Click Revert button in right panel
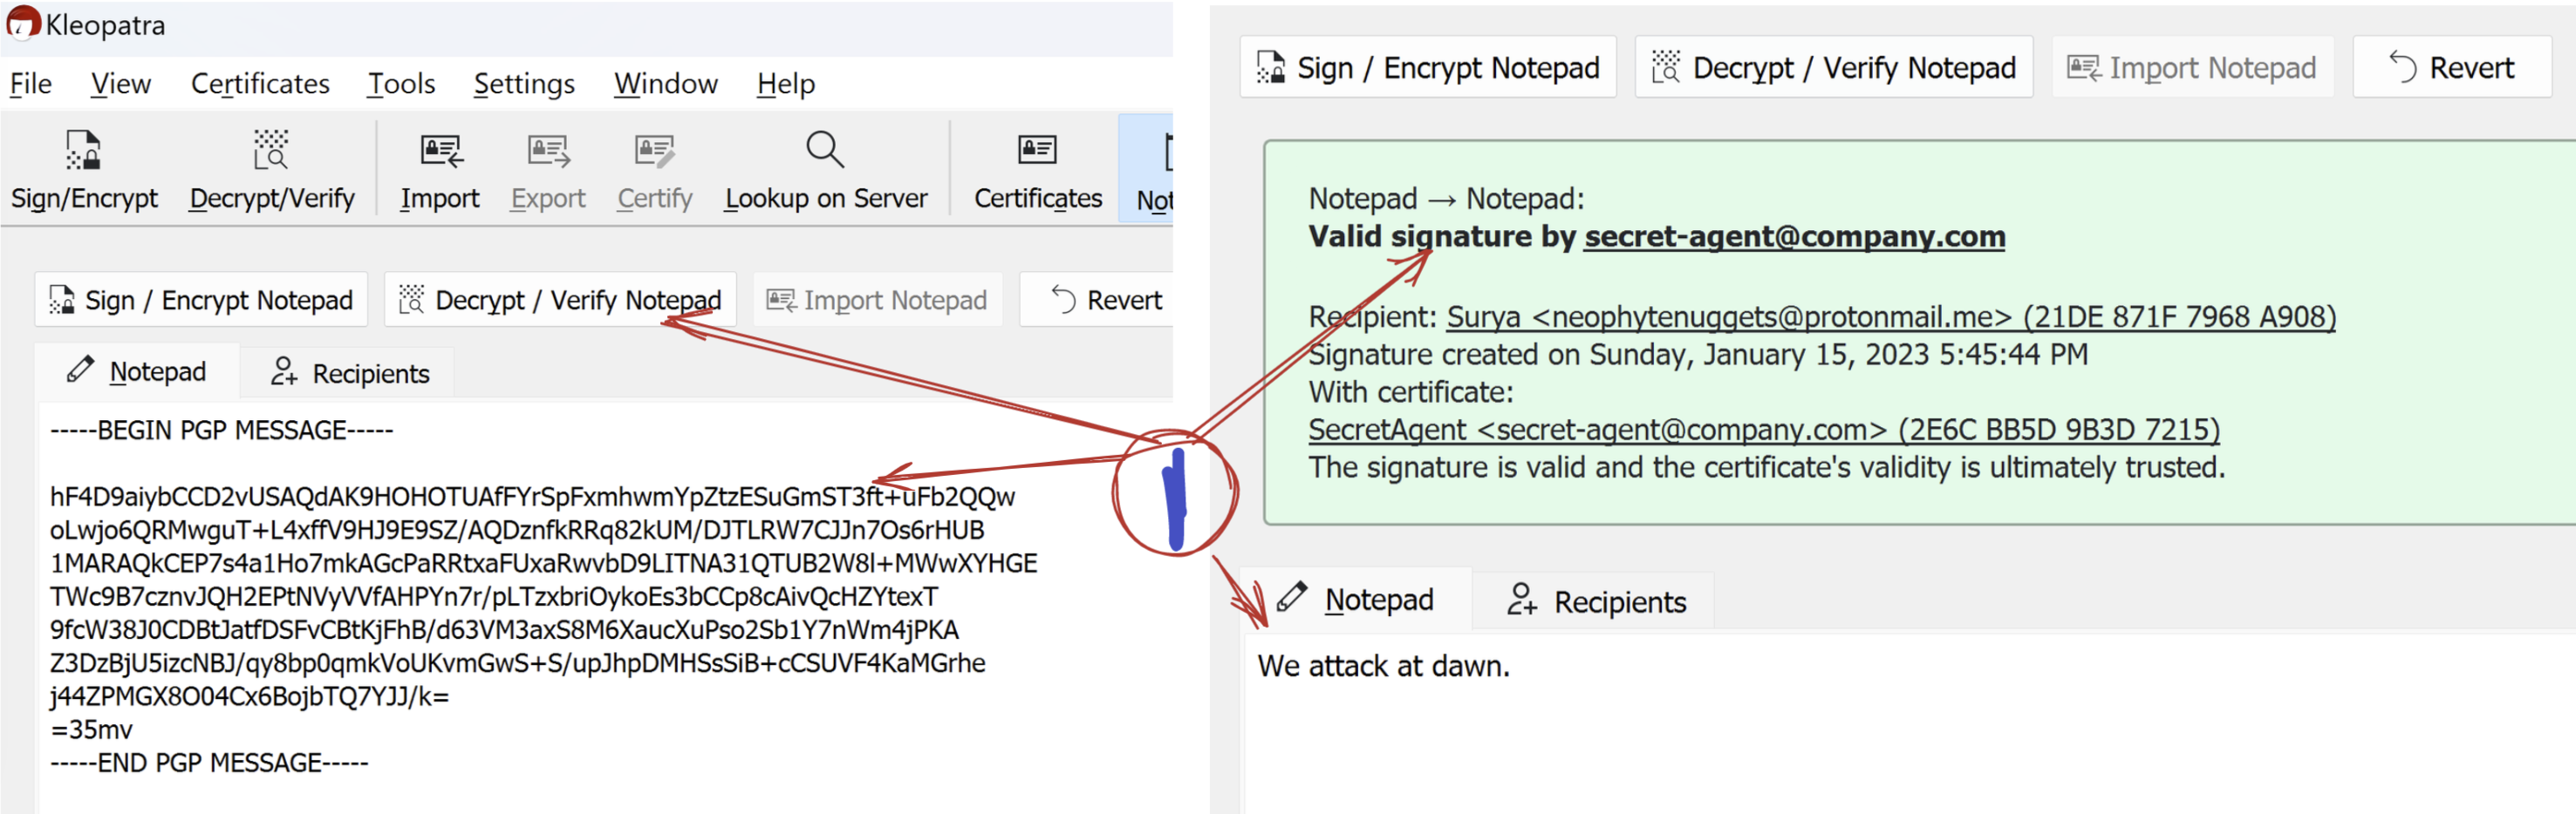 point(2451,67)
